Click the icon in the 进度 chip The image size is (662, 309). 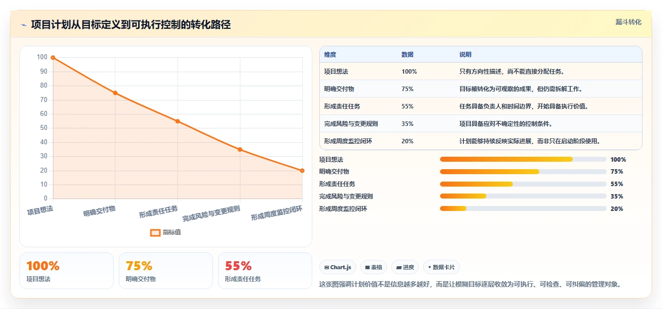tap(399, 268)
